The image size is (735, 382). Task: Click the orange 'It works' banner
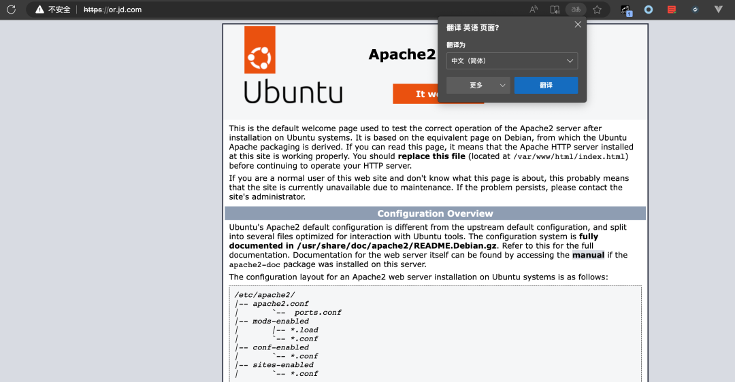[415, 94]
